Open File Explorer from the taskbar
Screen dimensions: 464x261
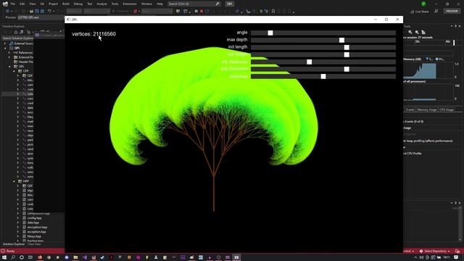click(75, 257)
